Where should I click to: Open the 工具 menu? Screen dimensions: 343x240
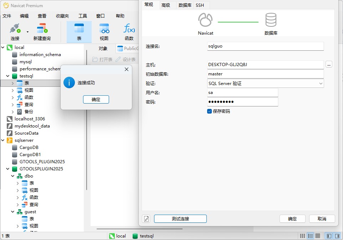pyautogui.click(x=83, y=16)
